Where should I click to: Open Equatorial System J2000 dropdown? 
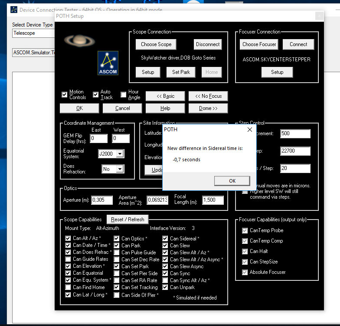coord(120,154)
